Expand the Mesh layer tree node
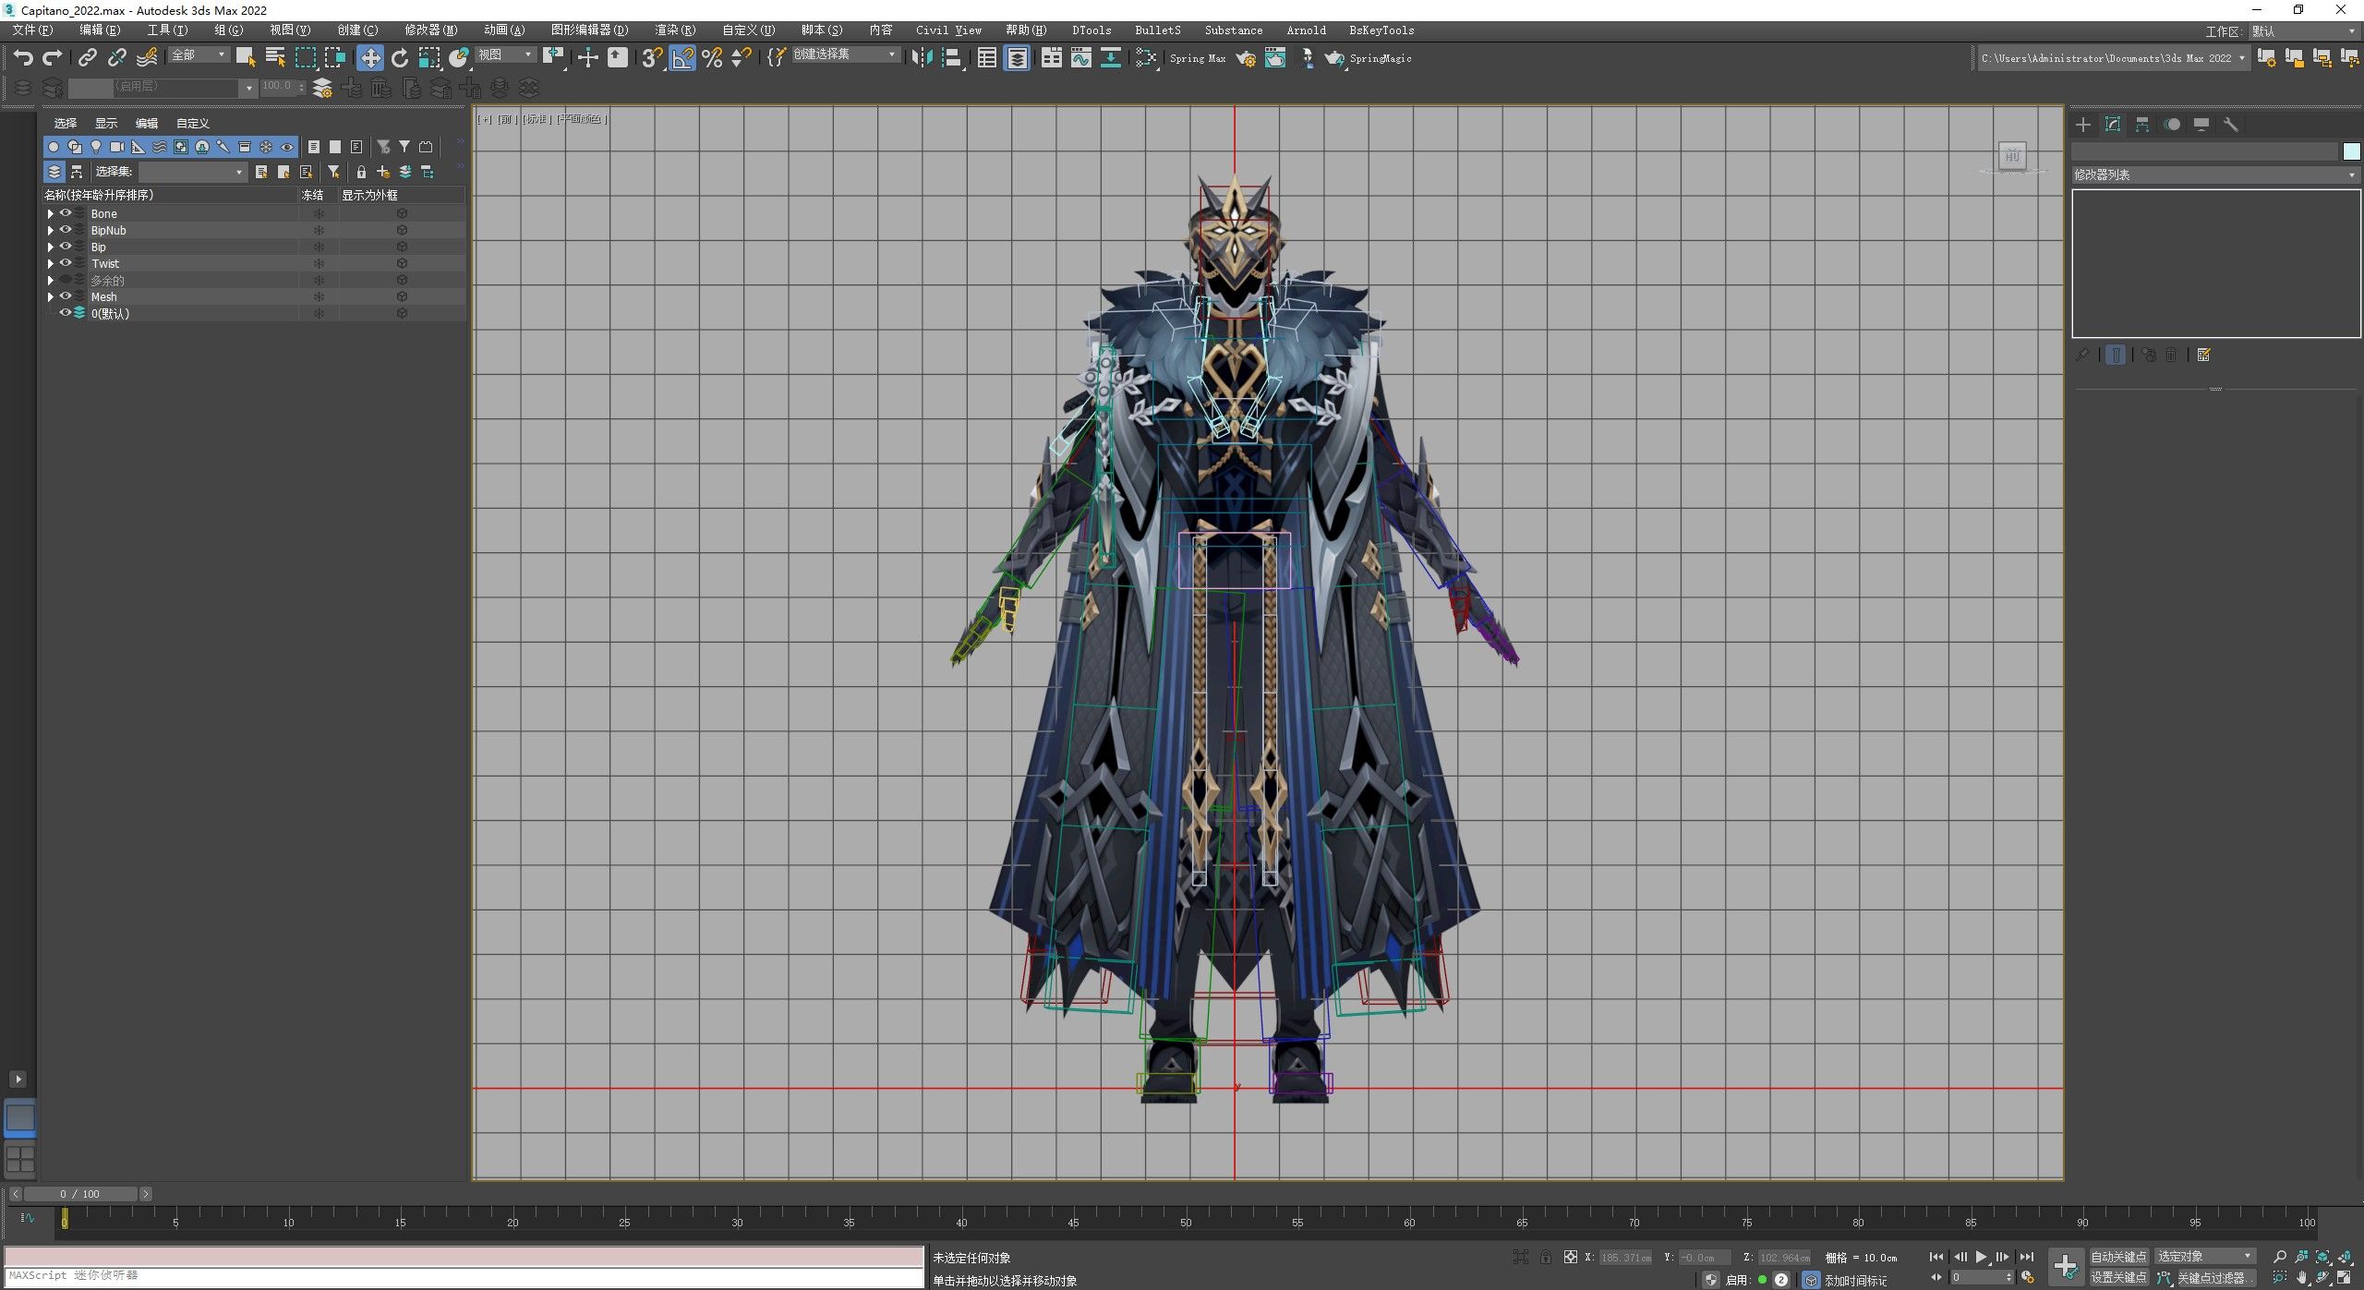This screenshot has width=2364, height=1290. point(50,296)
